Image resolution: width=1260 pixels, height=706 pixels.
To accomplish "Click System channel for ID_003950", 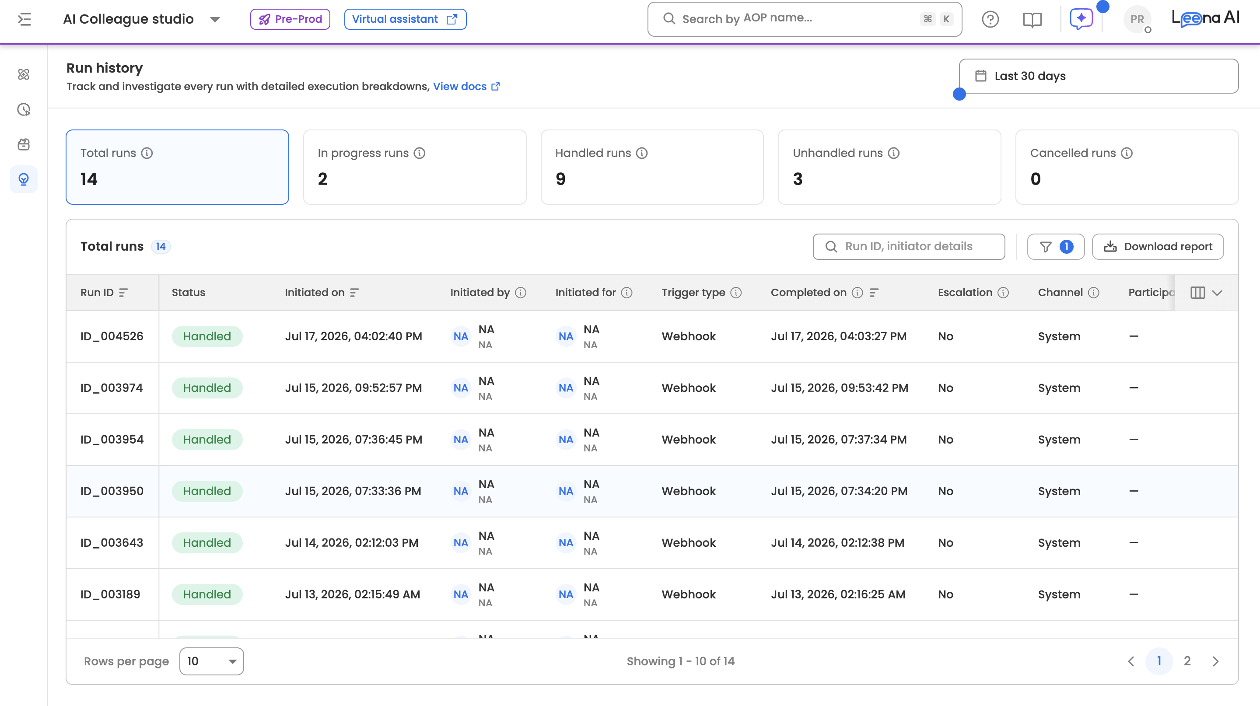I will tap(1060, 491).
